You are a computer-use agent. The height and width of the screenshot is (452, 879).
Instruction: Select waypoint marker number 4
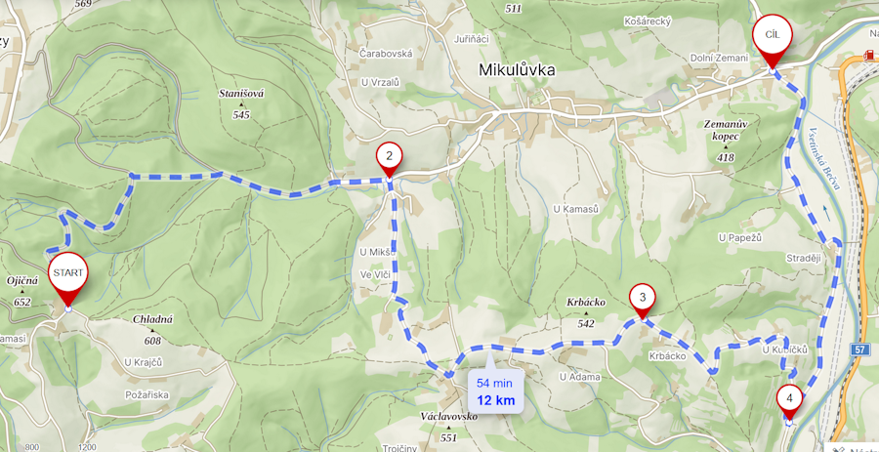(x=790, y=402)
